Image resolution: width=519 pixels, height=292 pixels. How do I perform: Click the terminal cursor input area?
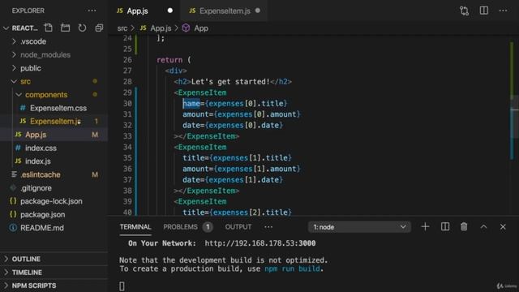tap(122, 286)
